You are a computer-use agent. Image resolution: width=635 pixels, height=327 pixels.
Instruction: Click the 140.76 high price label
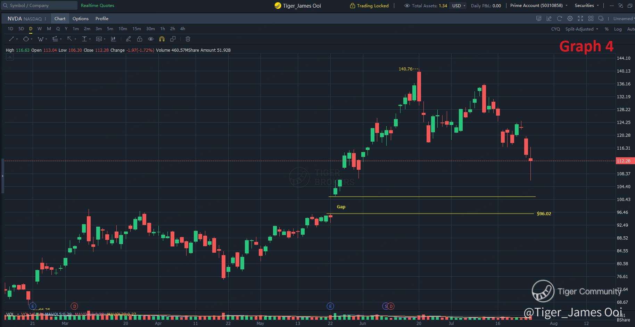[x=406, y=69]
